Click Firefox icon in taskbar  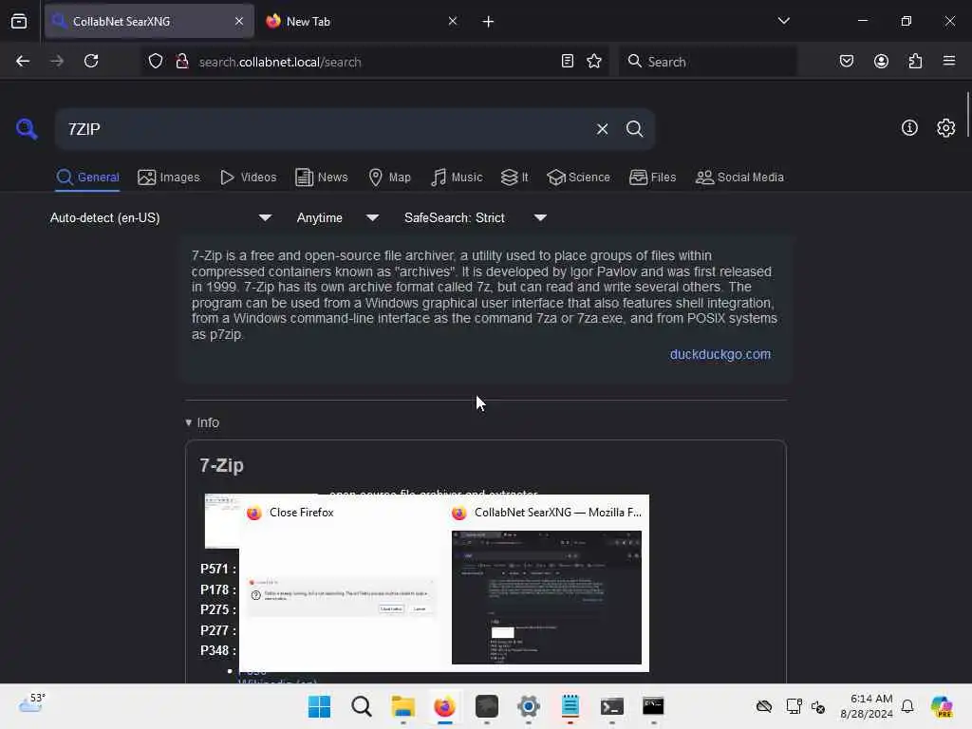(444, 706)
